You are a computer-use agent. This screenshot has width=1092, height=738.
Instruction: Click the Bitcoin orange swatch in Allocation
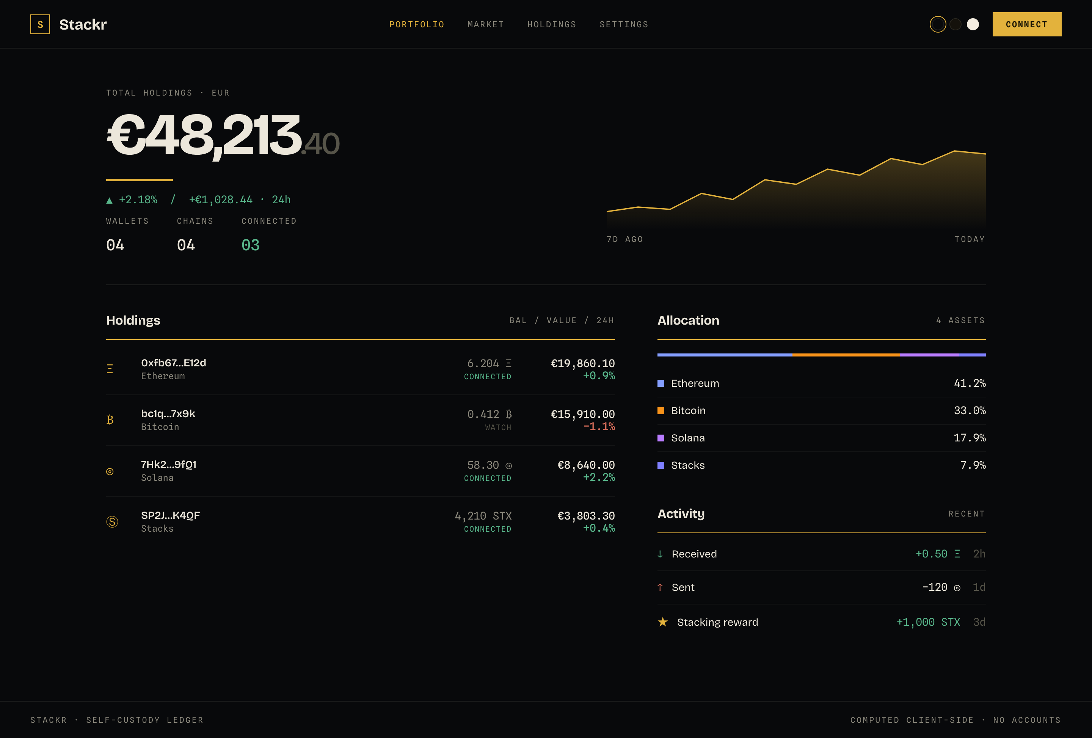pyautogui.click(x=661, y=411)
